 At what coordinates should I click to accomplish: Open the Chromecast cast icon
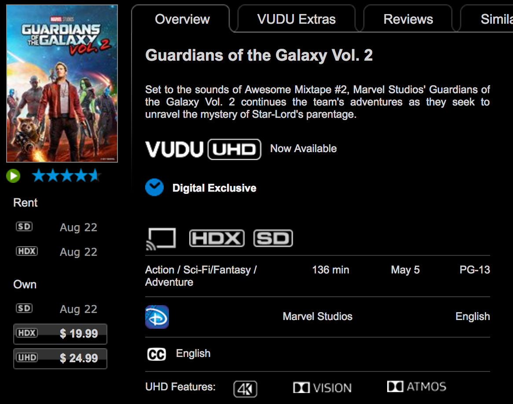[161, 239]
